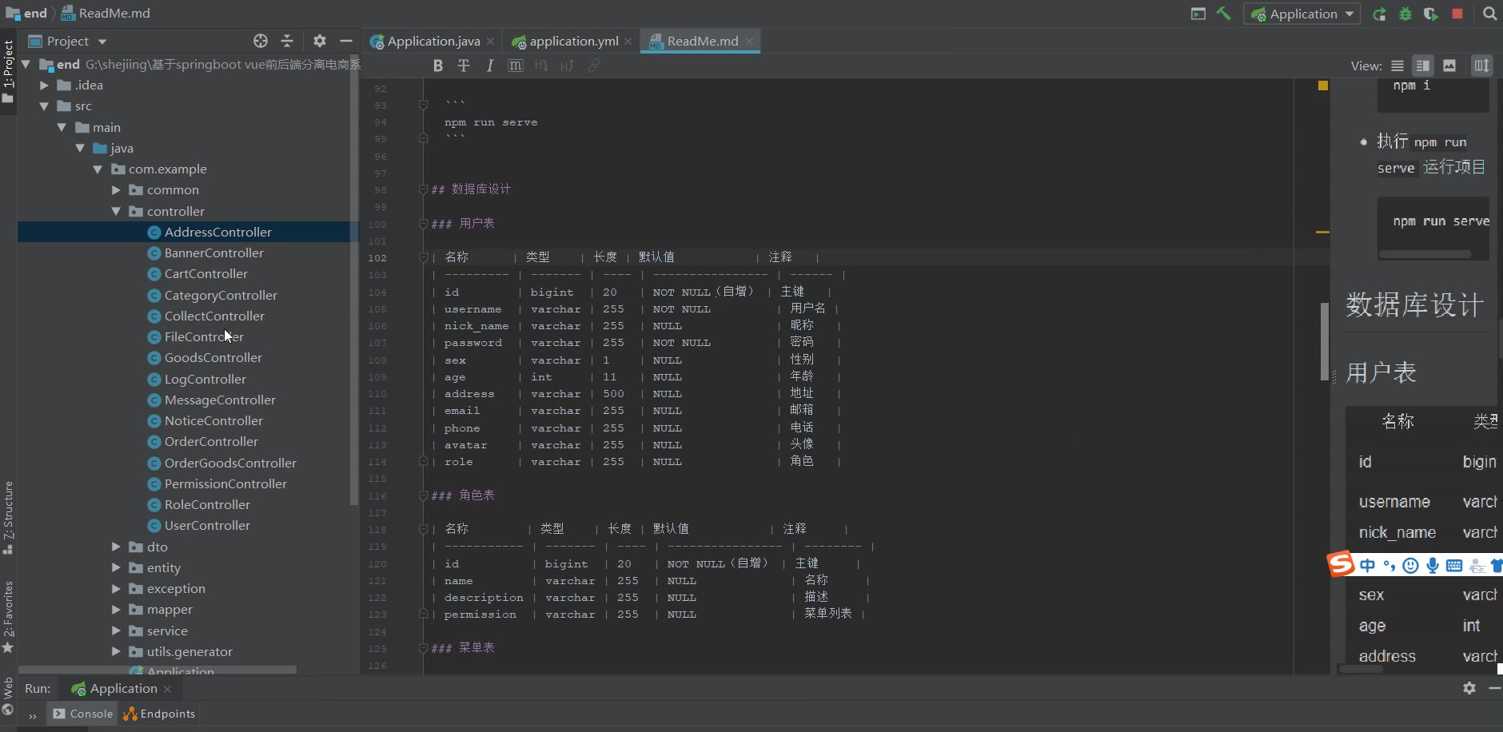Image resolution: width=1503 pixels, height=732 pixels.
Task: Close the application.yml tab
Action: 628,42
